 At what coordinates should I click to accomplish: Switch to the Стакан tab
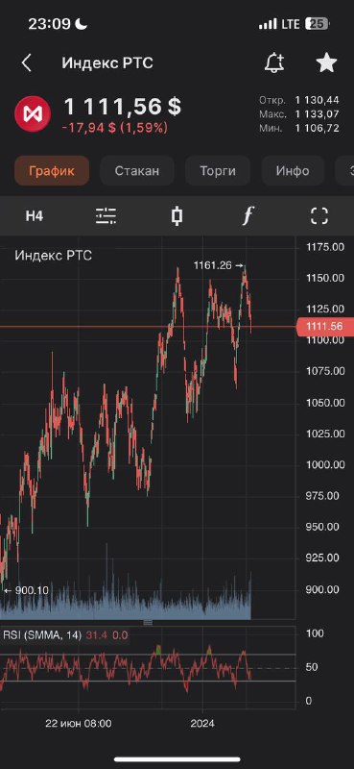click(137, 171)
